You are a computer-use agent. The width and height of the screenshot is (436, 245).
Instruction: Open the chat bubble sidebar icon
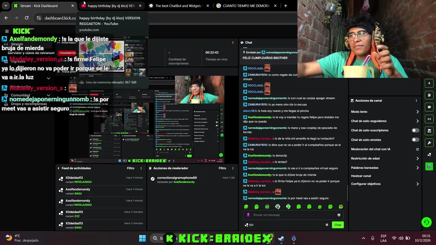[429, 107]
